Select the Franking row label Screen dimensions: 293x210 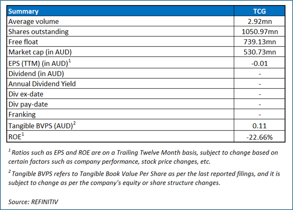pyautogui.click(x=22, y=114)
